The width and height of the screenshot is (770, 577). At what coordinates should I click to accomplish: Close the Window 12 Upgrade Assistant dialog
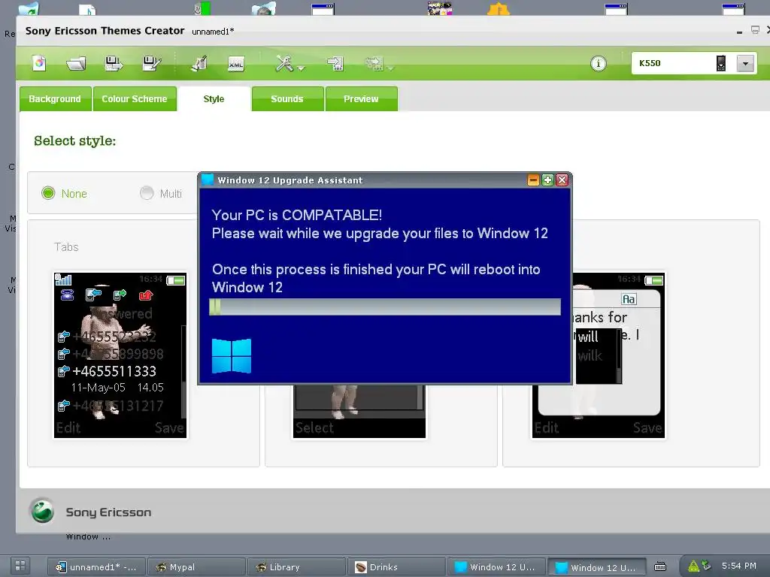tap(562, 180)
